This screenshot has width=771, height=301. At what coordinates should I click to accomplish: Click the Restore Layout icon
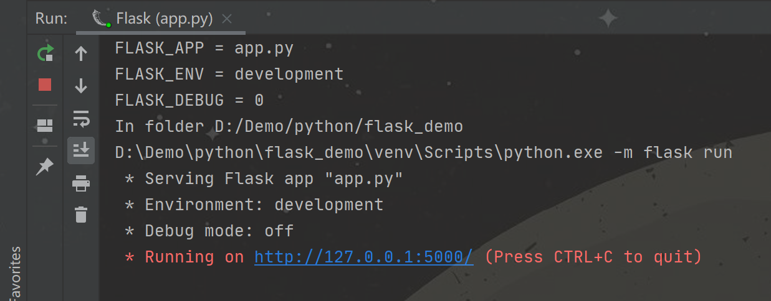(45, 126)
